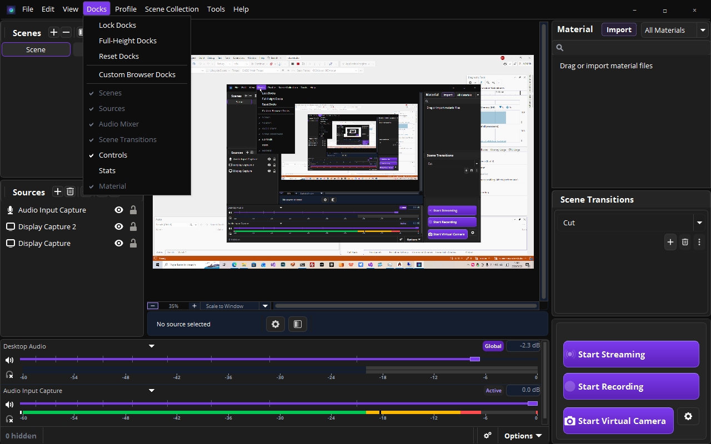Add a source with the Sources plus icon
711x444 pixels.
click(57, 192)
